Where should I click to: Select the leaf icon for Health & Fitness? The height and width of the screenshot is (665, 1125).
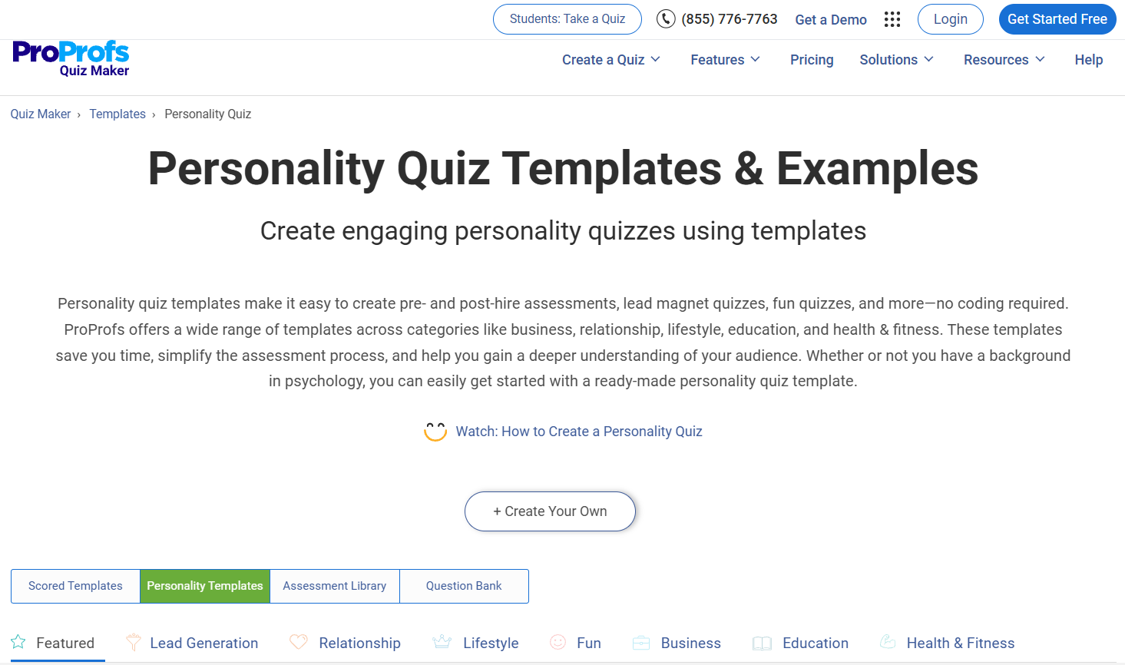coord(888,642)
